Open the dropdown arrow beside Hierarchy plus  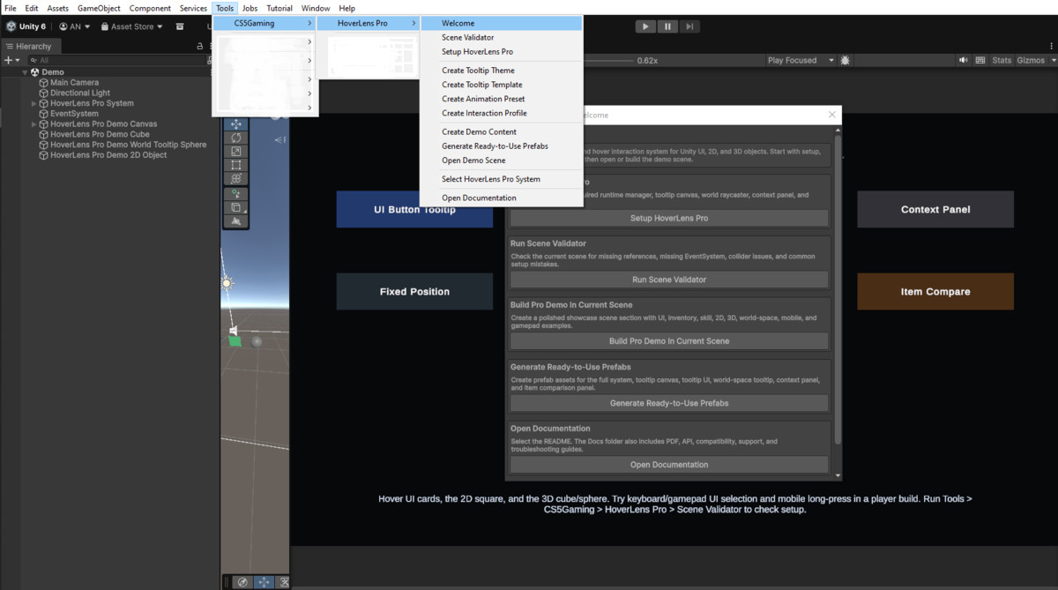tap(17, 60)
